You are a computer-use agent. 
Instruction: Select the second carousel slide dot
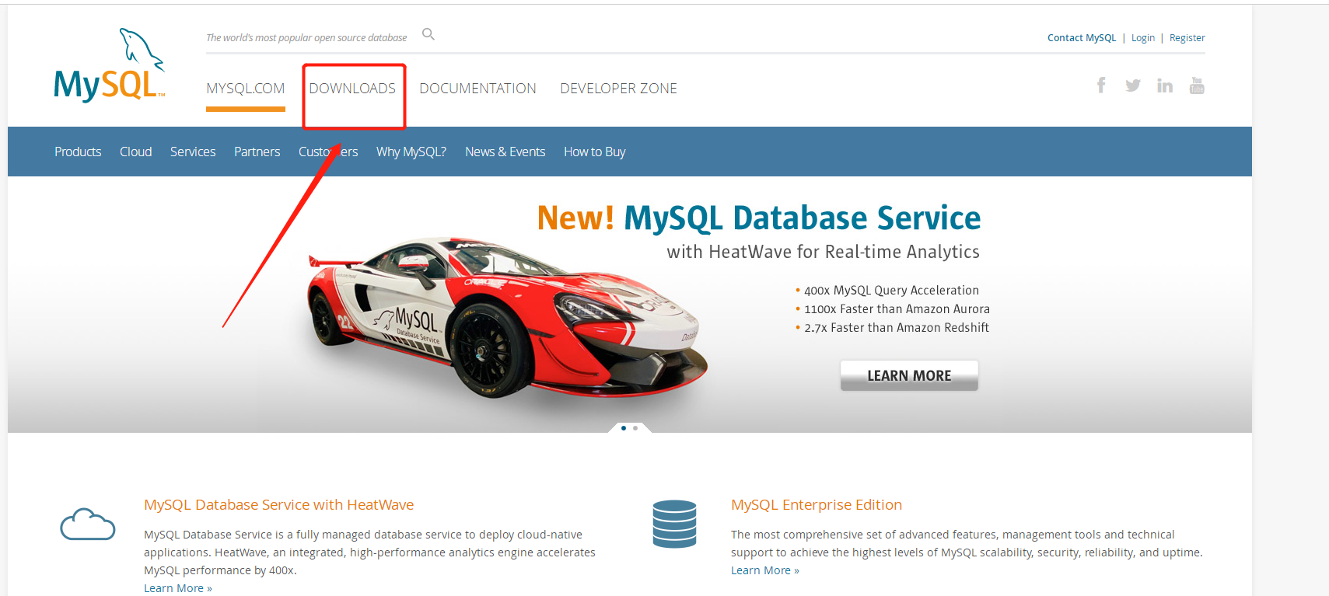click(x=635, y=428)
